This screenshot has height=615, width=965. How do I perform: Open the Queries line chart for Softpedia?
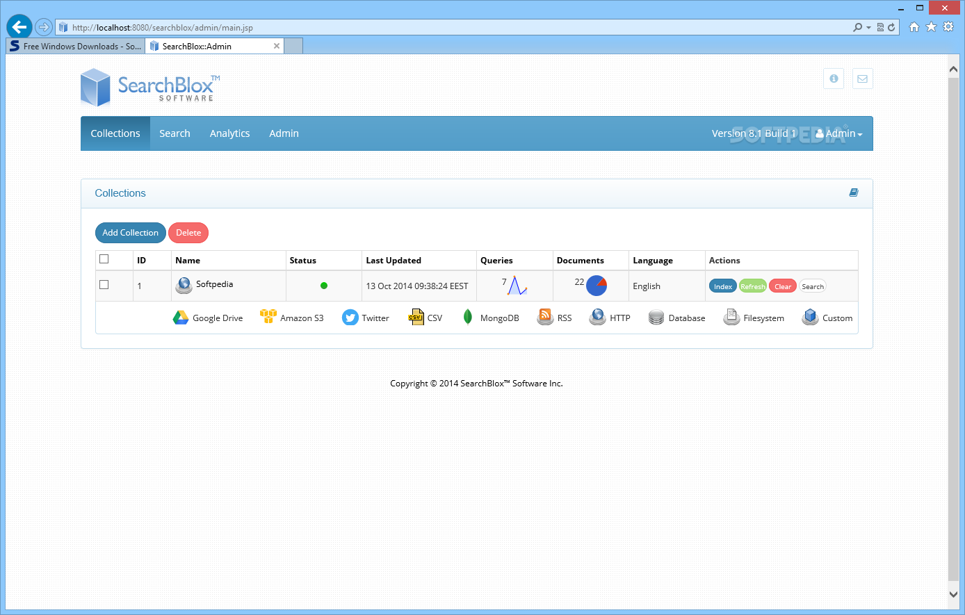point(517,286)
